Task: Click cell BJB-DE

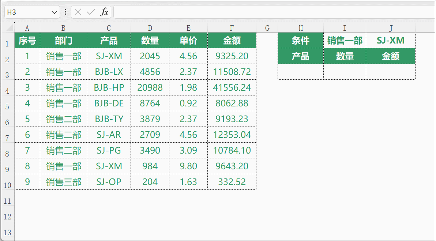Action: pyautogui.click(x=109, y=103)
